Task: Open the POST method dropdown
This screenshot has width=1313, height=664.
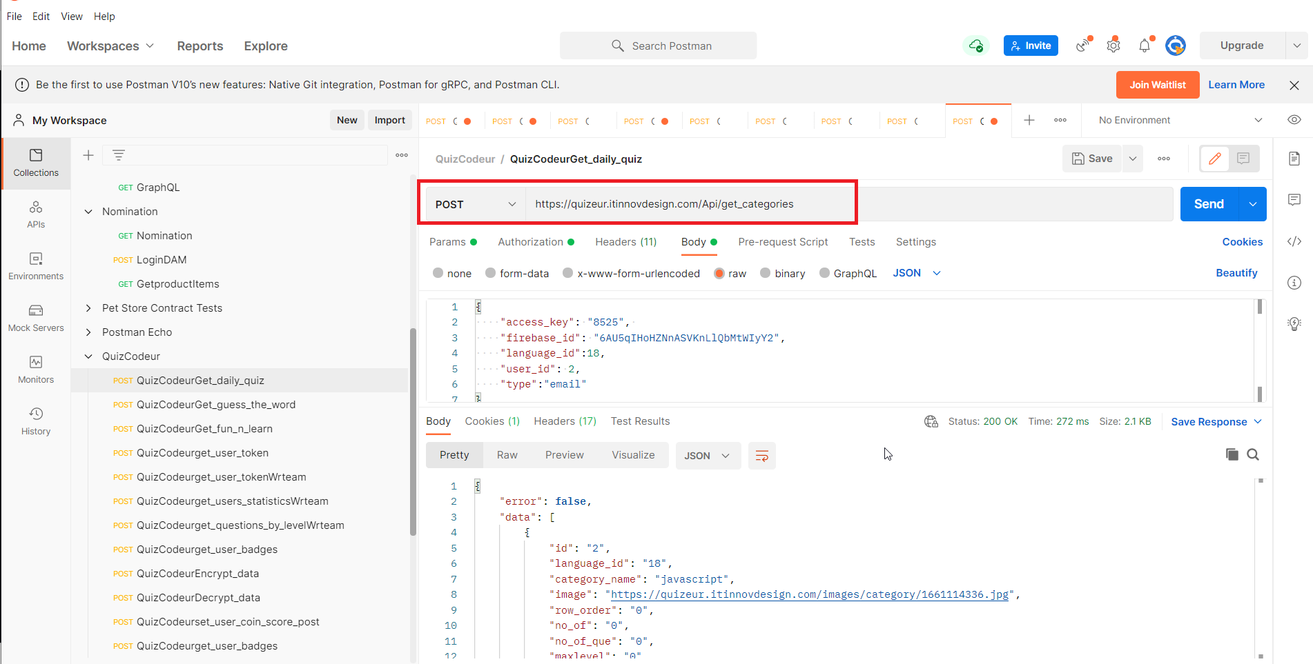Action: coord(476,204)
